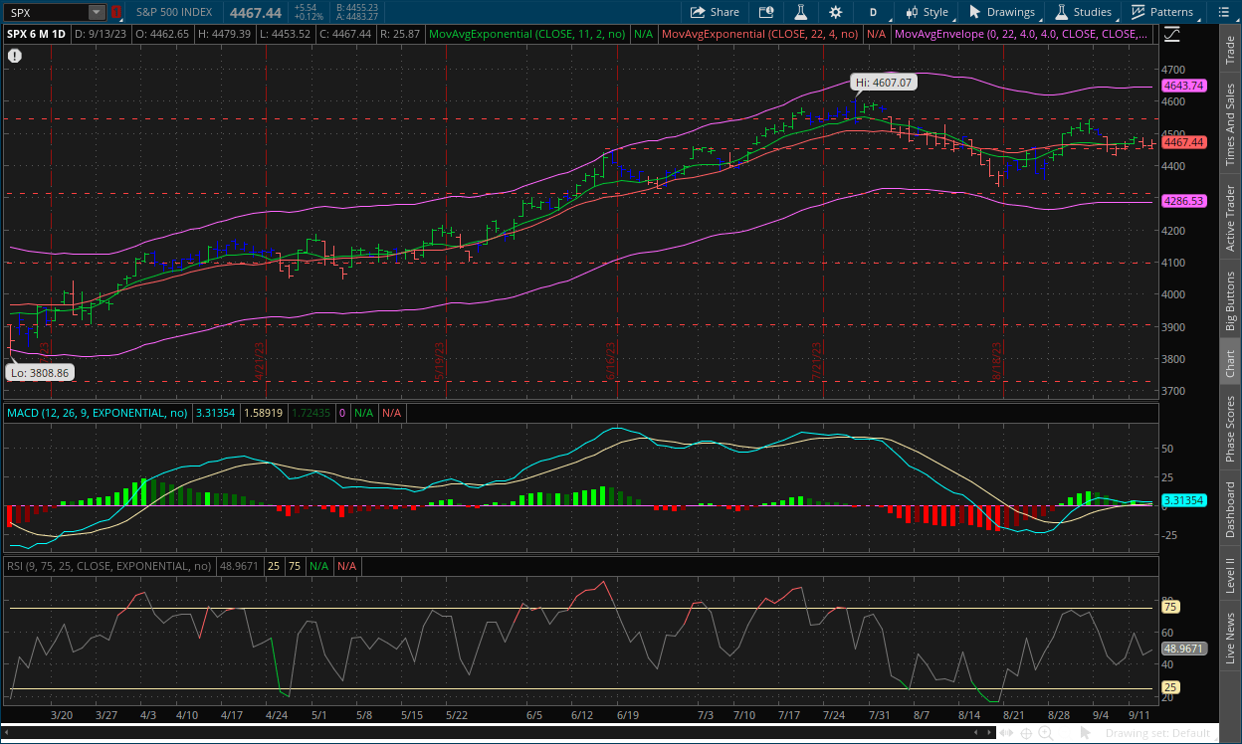The height and width of the screenshot is (744, 1242).
Task: Click the C: 4467.44 close value in header
Action: 347,34
